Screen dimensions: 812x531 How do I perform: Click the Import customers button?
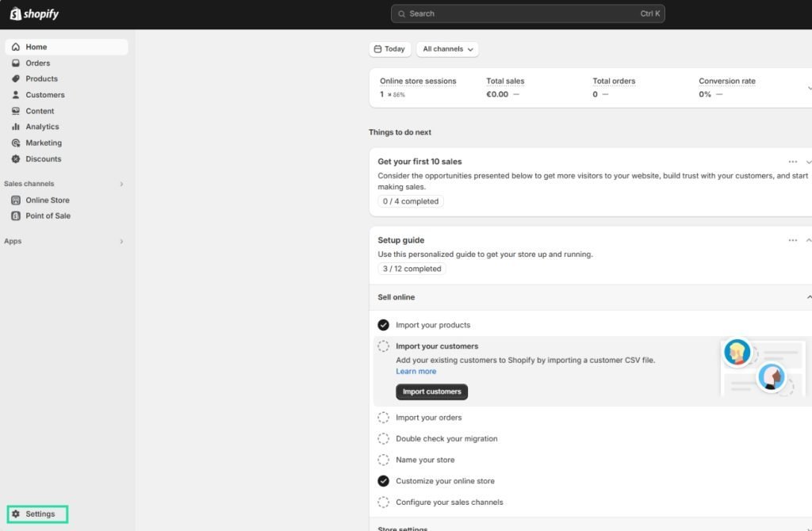pyautogui.click(x=431, y=392)
